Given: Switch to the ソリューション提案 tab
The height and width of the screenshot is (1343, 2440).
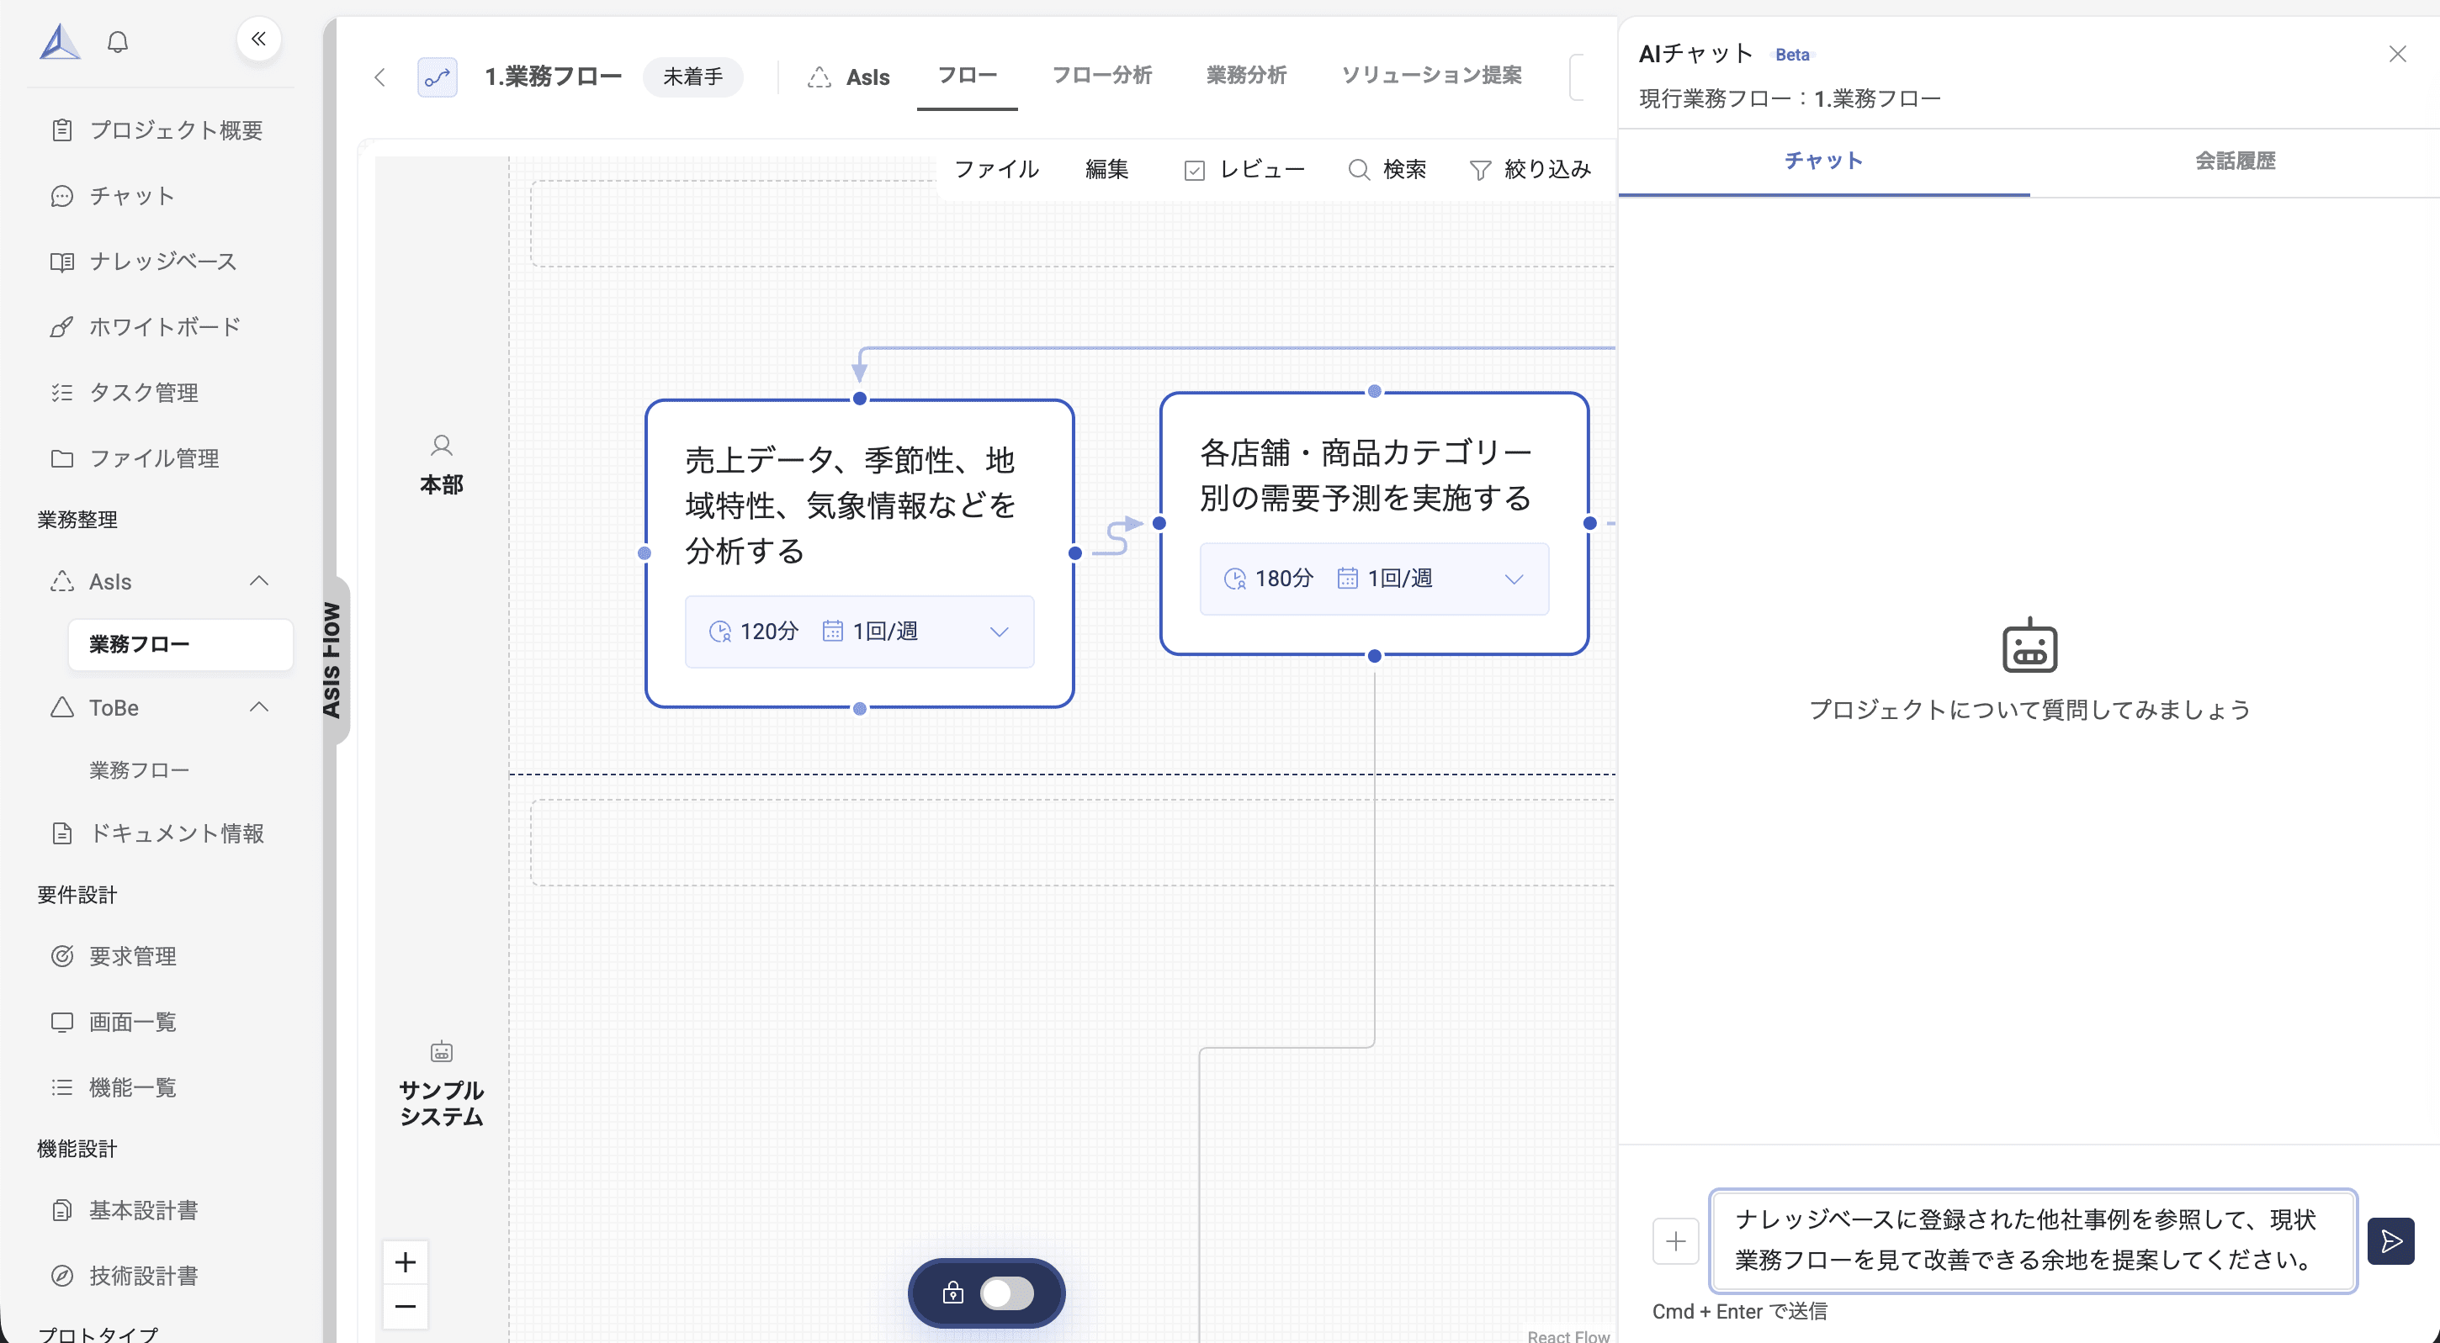Looking at the screenshot, I should [1431, 76].
